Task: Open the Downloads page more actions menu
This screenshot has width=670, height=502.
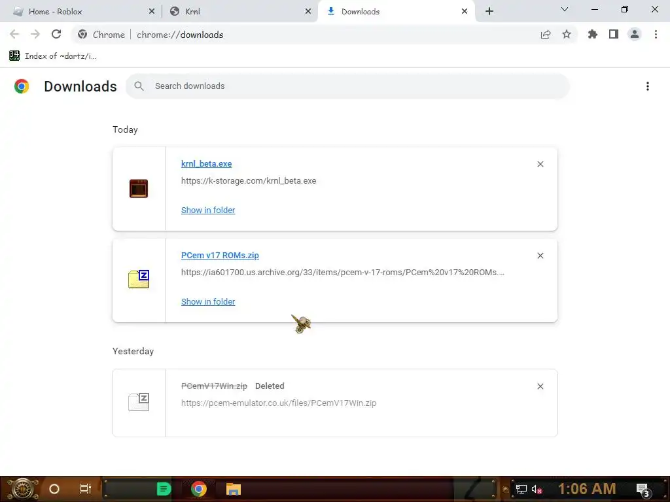Action: (647, 86)
